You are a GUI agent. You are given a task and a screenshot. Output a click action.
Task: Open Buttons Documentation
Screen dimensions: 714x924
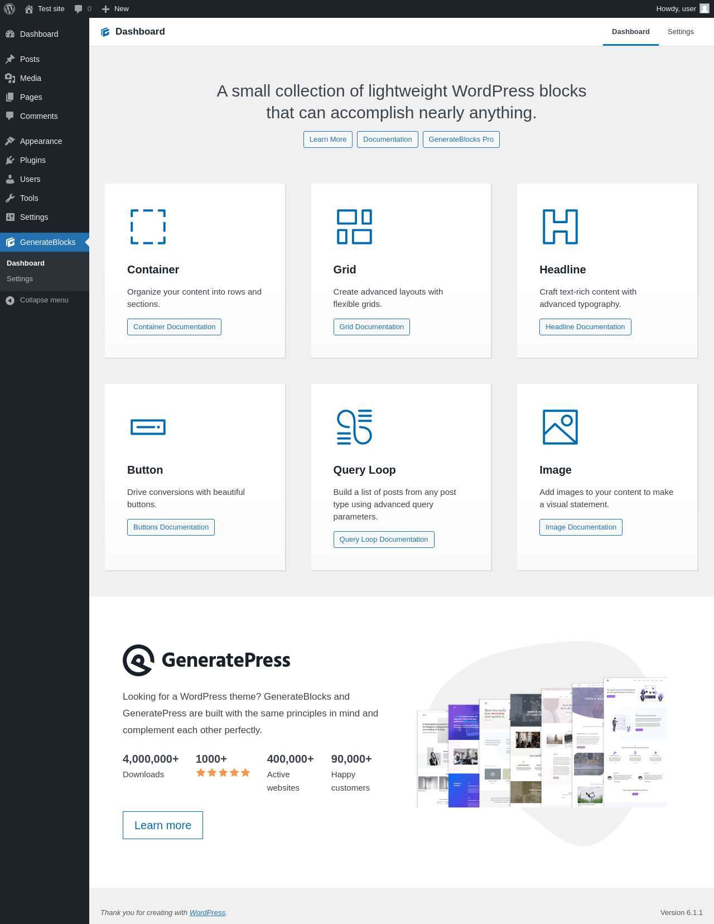tap(171, 527)
